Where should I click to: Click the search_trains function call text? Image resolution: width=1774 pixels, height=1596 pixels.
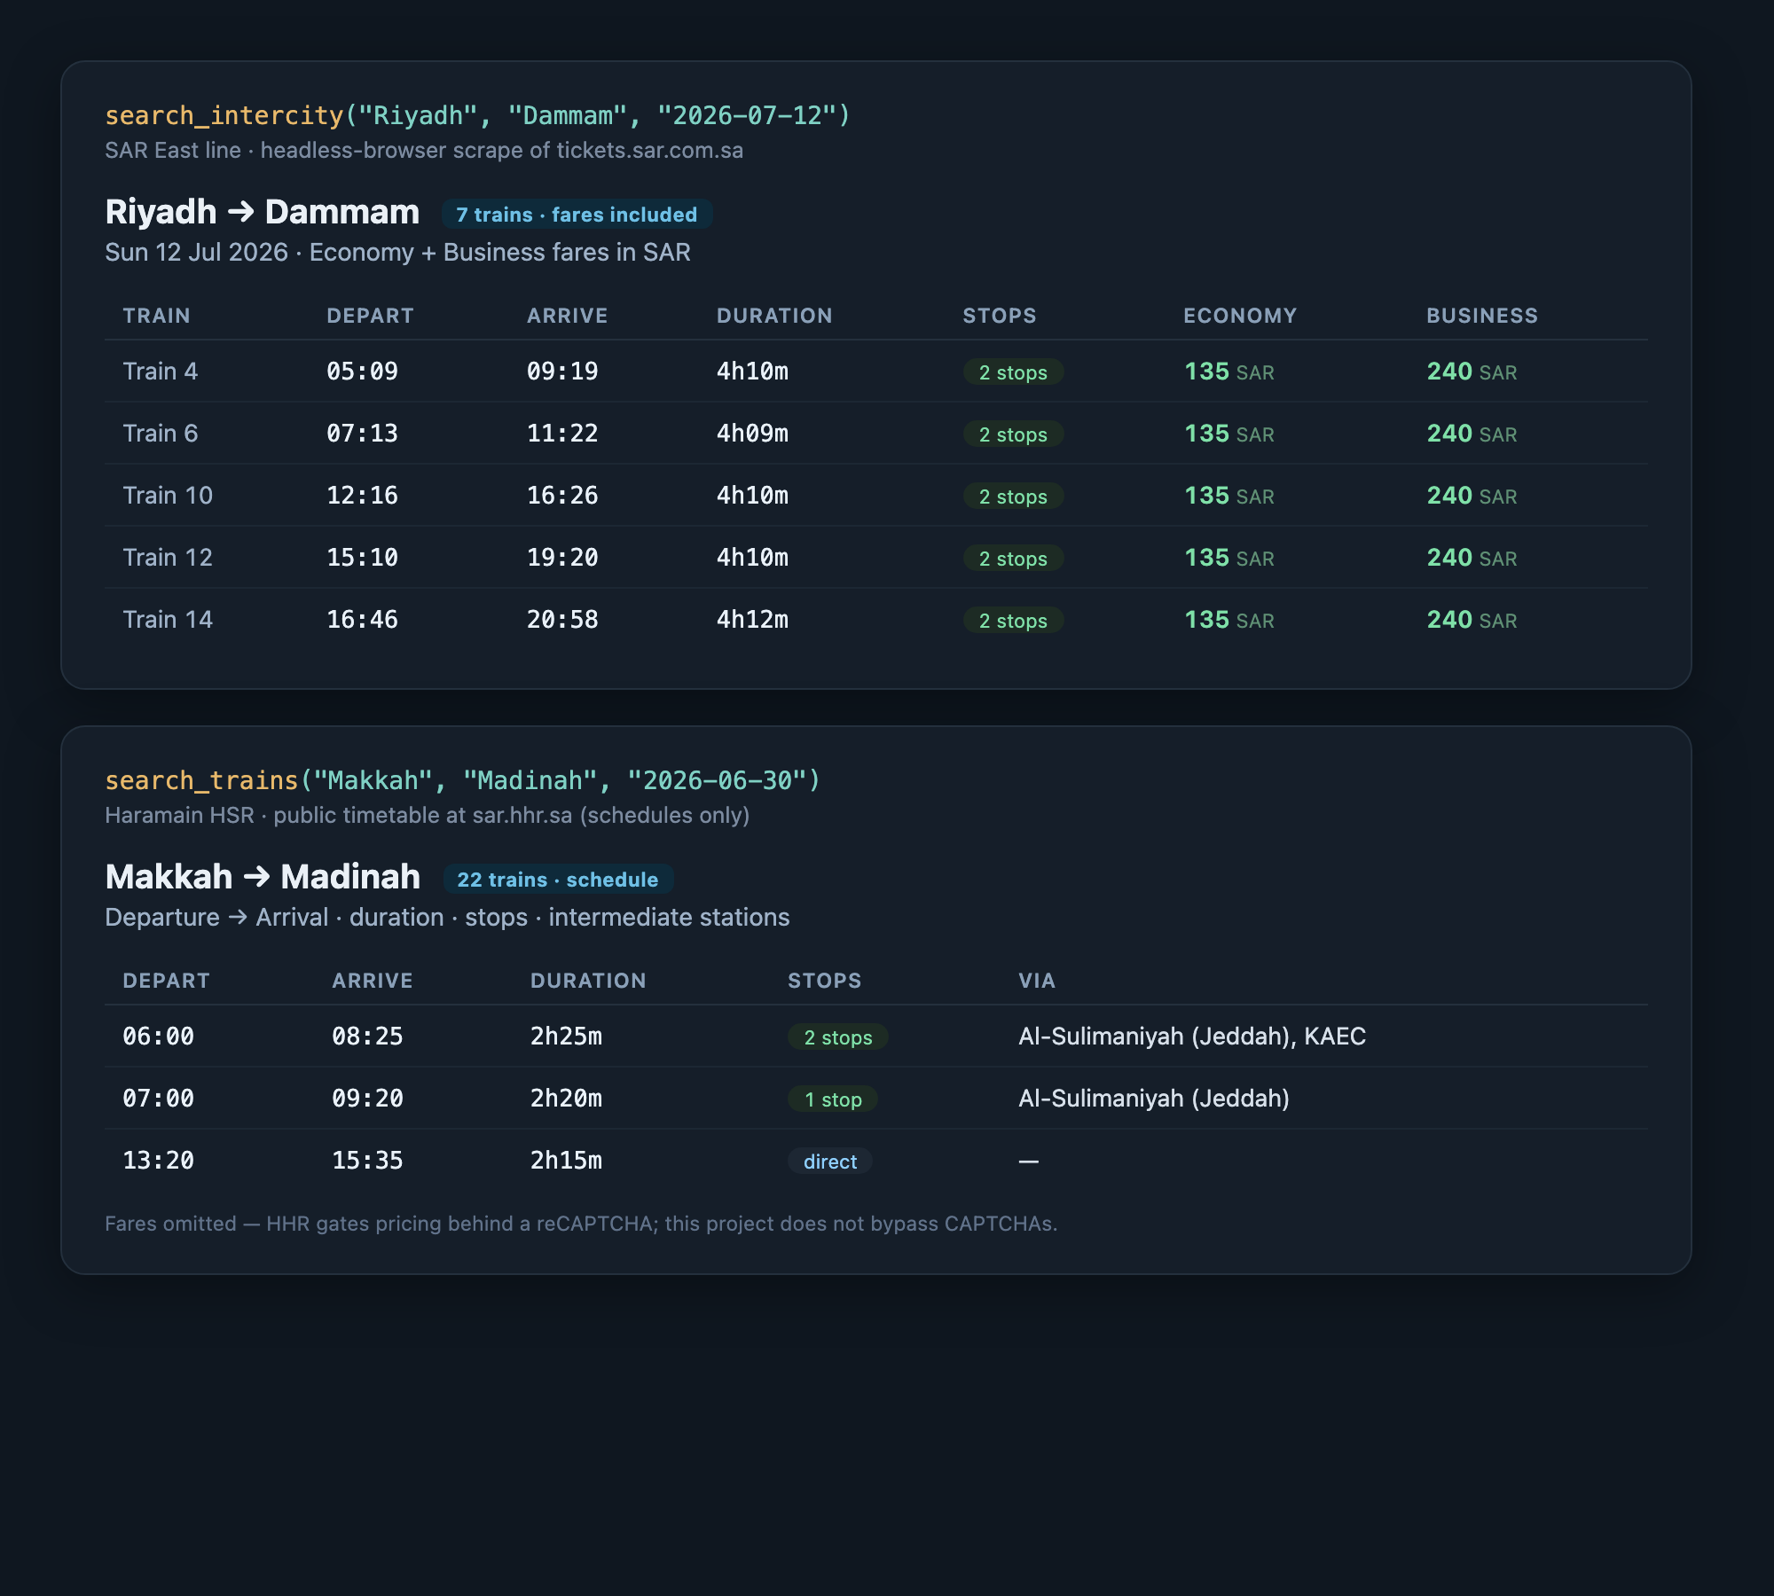click(x=463, y=780)
